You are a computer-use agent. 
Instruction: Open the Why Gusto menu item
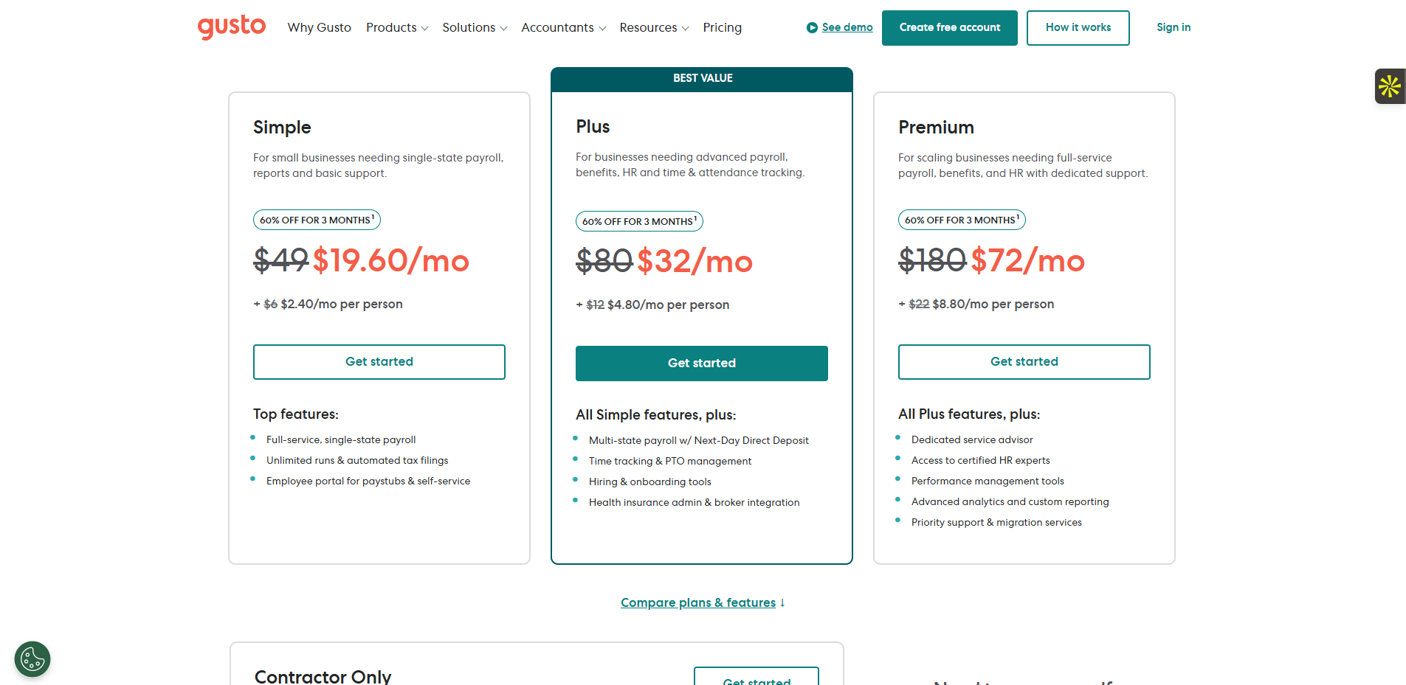click(319, 27)
